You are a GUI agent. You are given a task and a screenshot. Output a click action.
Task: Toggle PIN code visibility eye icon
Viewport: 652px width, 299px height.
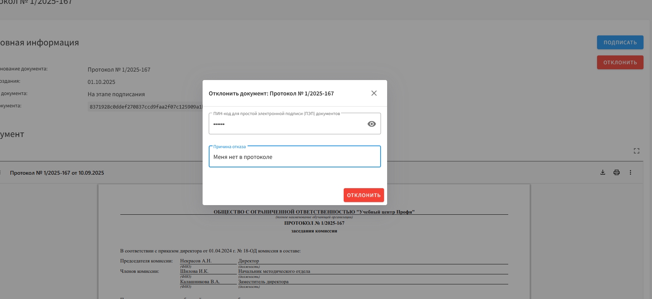371,124
